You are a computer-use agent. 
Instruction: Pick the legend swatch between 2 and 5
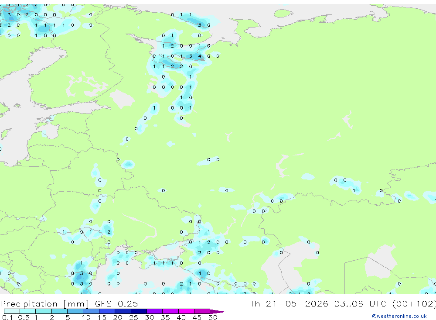pos(59,311)
